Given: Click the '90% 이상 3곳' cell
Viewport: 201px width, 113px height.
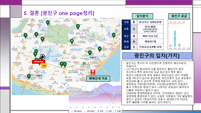Looking at the screenshot, I should tap(150, 36).
